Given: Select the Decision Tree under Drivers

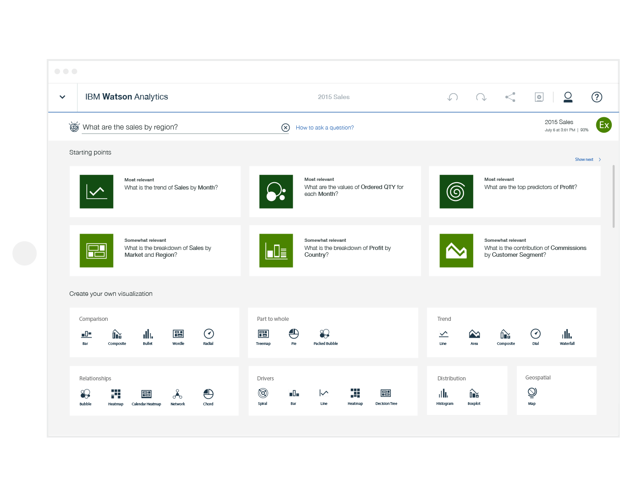Looking at the screenshot, I should pos(386,396).
